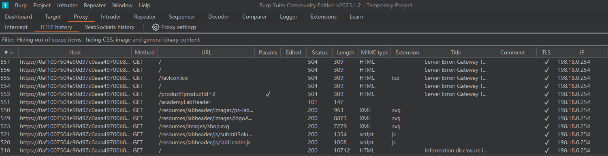The height and width of the screenshot is (156, 608).
Task: Open the Extensions tab
Action: click(x=323, y=17)
